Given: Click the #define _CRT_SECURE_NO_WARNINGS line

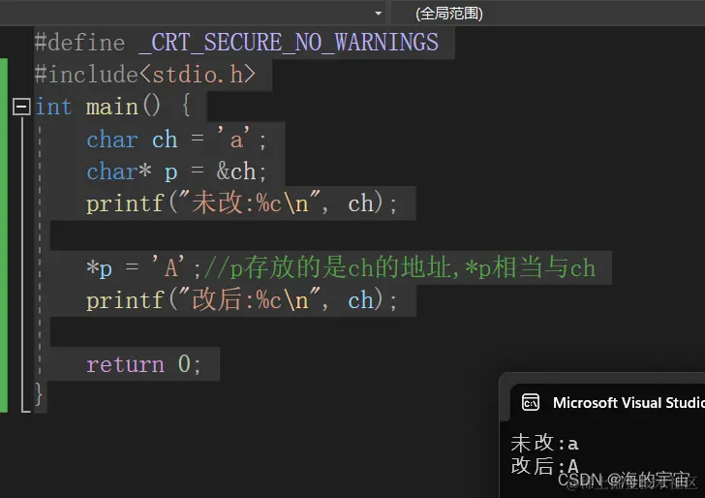Looking at the screenshot, I should tap(236, 43).
